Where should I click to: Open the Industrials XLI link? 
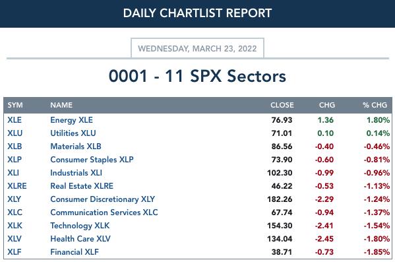click(76, 173)
